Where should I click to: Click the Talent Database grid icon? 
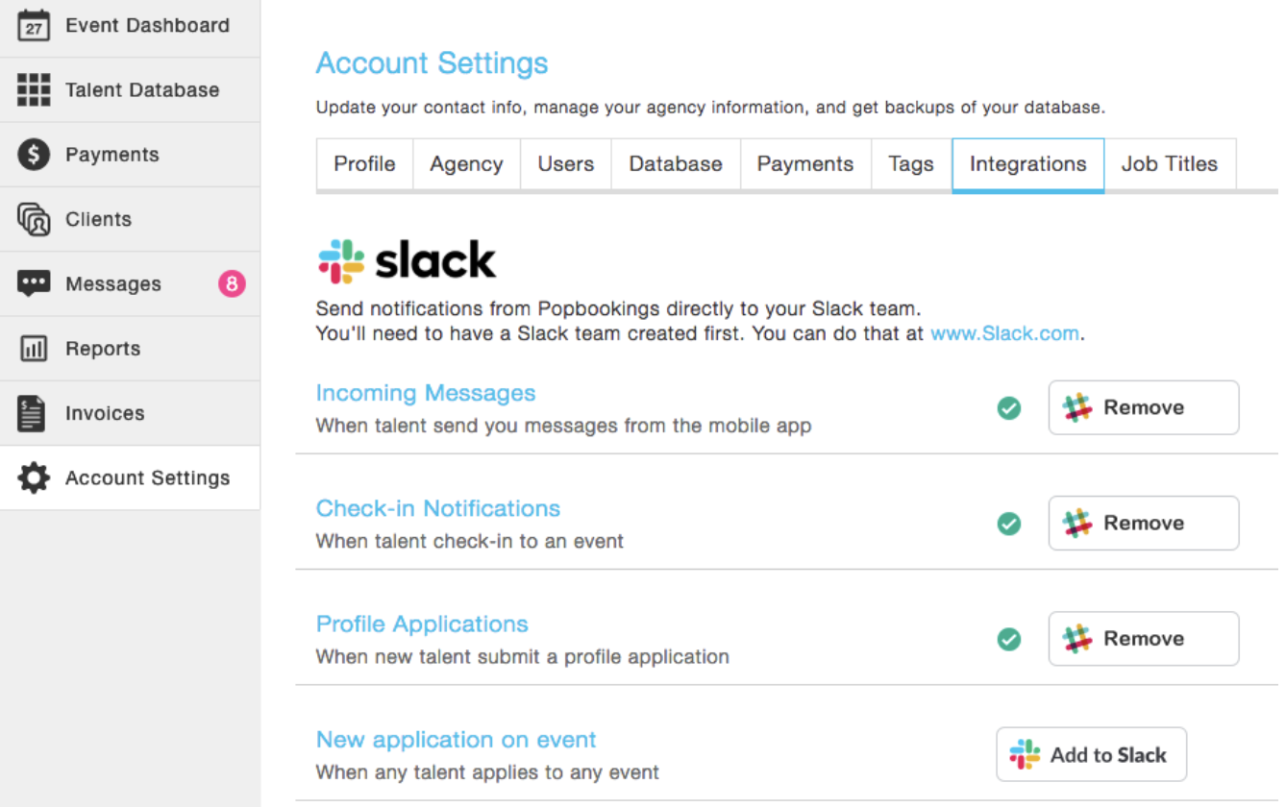click(34, 90)
